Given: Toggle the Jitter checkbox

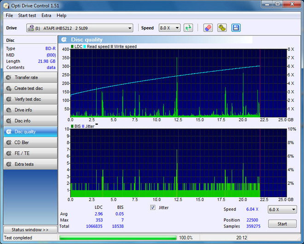Looking at the screenshot, I should [x=153, y=208].
